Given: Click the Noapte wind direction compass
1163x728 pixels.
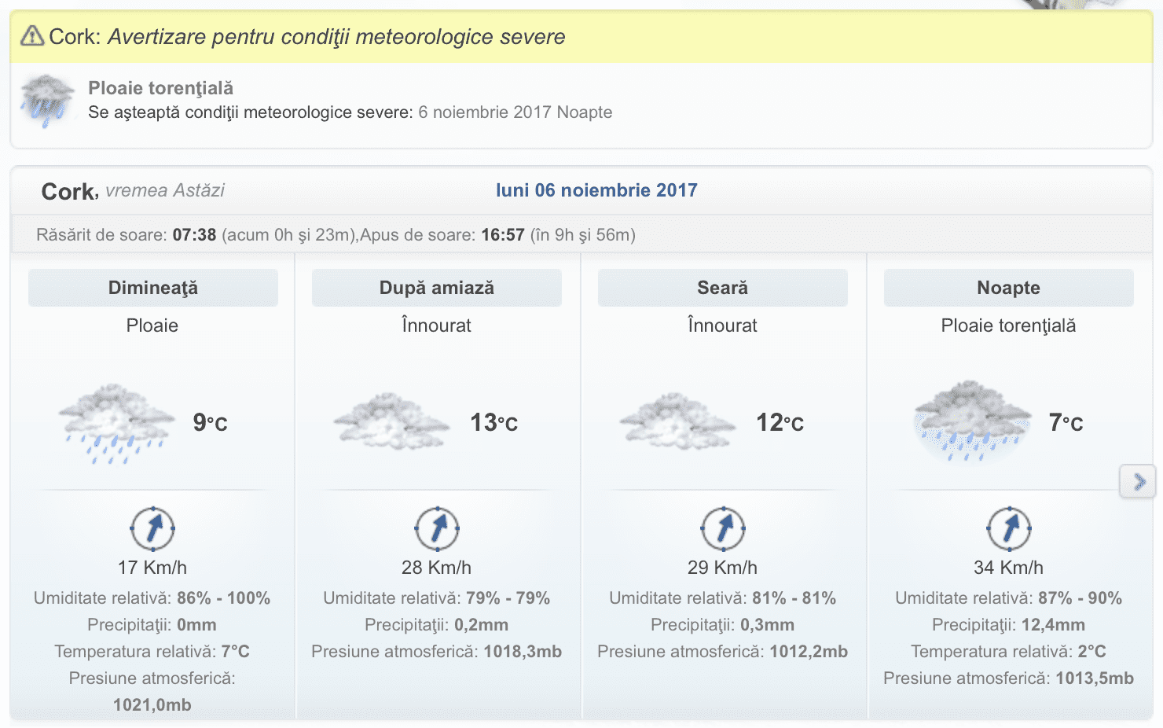Looking at the screenshot, I should click(x=1009, y=528).
